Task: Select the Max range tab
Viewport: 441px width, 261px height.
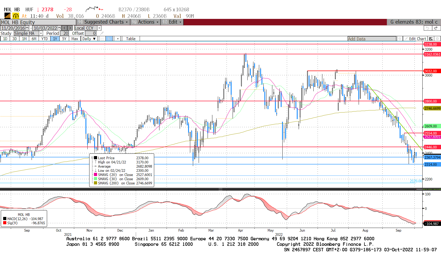Action: pyautogui.click(x=75, y=39)
